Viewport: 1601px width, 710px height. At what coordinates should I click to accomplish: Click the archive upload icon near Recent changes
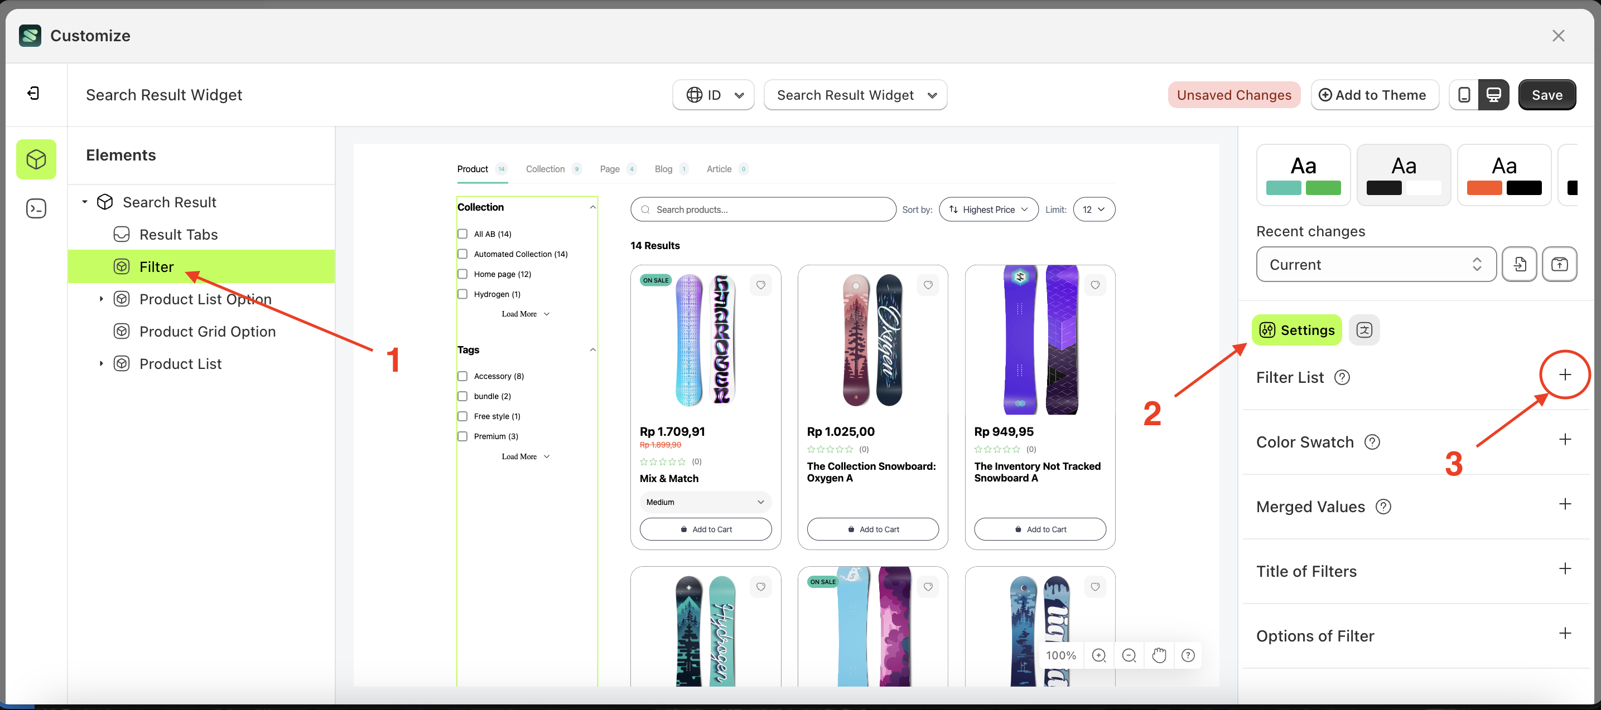coord(1559,264)
